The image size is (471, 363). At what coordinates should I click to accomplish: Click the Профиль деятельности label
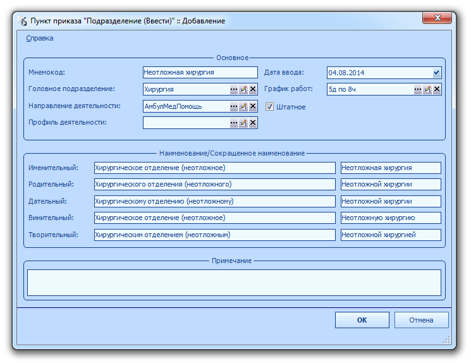(x=67, y=123)
